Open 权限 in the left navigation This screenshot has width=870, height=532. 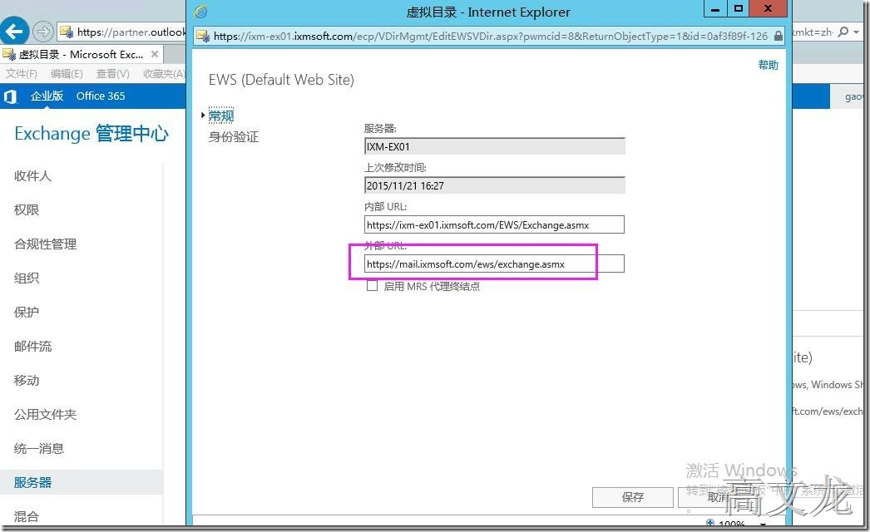[27, 210]
